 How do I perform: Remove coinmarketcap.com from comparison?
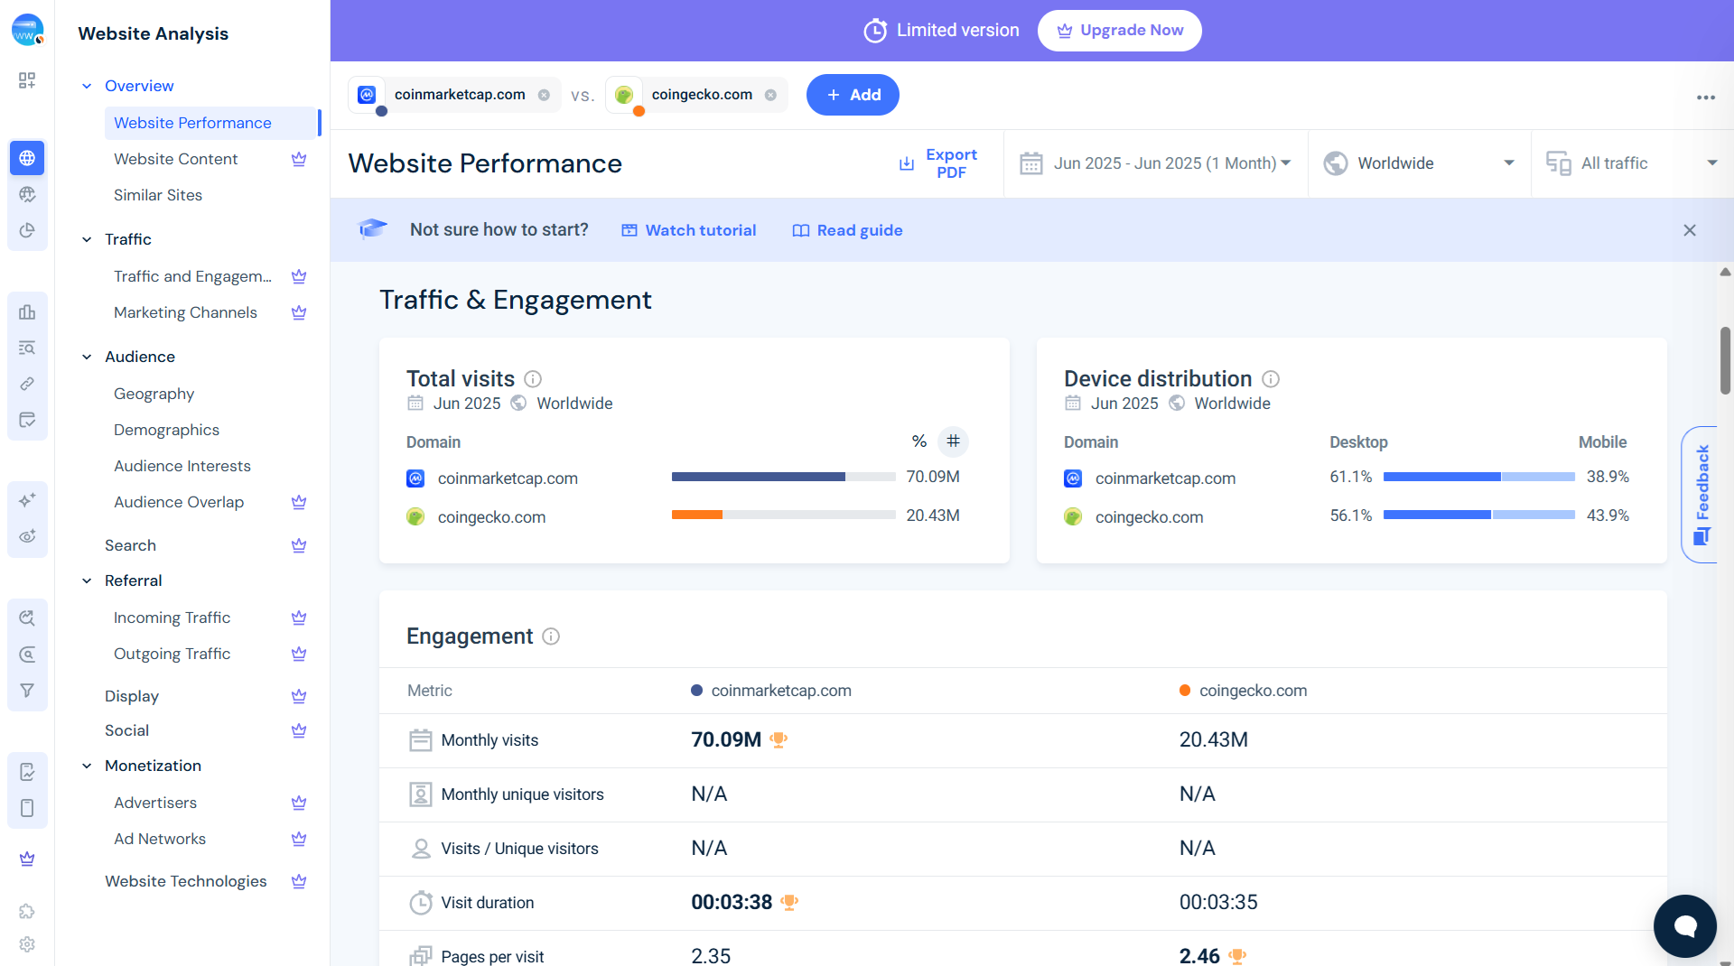coord(544,95)
